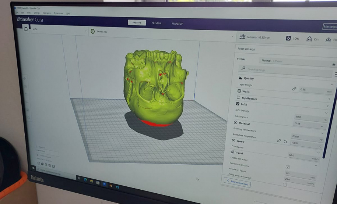Click the support 'On' icon
337x204 pixels.
point(309,39)
